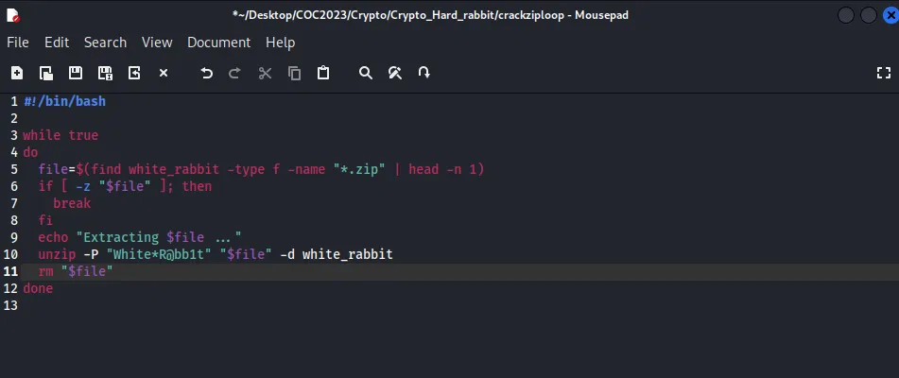Open the Edit menu
The image size is (899, 378).
click(x=57, y=43)
